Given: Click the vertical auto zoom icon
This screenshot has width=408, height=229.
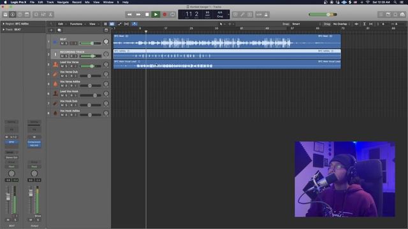Looking at the screenshot, I should click(x=364, y=24).
